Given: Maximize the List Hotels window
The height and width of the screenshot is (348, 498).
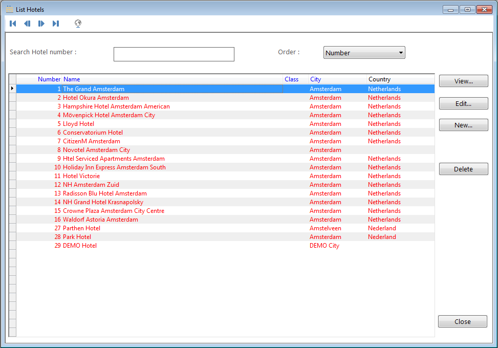Looking at the screenshot, I should point(467,10).
